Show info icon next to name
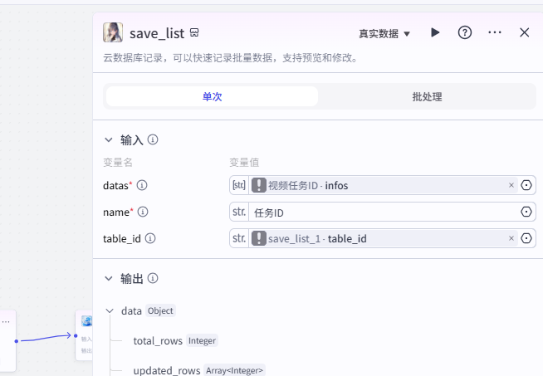This screenshot has width=543, height=376. (x=143, y=212)
